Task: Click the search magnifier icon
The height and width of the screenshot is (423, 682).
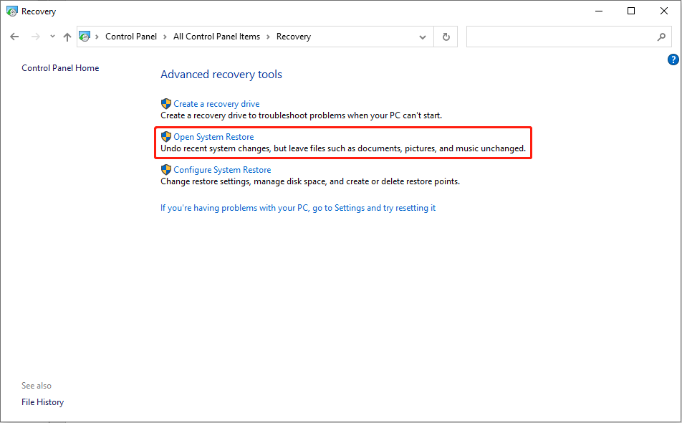Action: (661, 36)
